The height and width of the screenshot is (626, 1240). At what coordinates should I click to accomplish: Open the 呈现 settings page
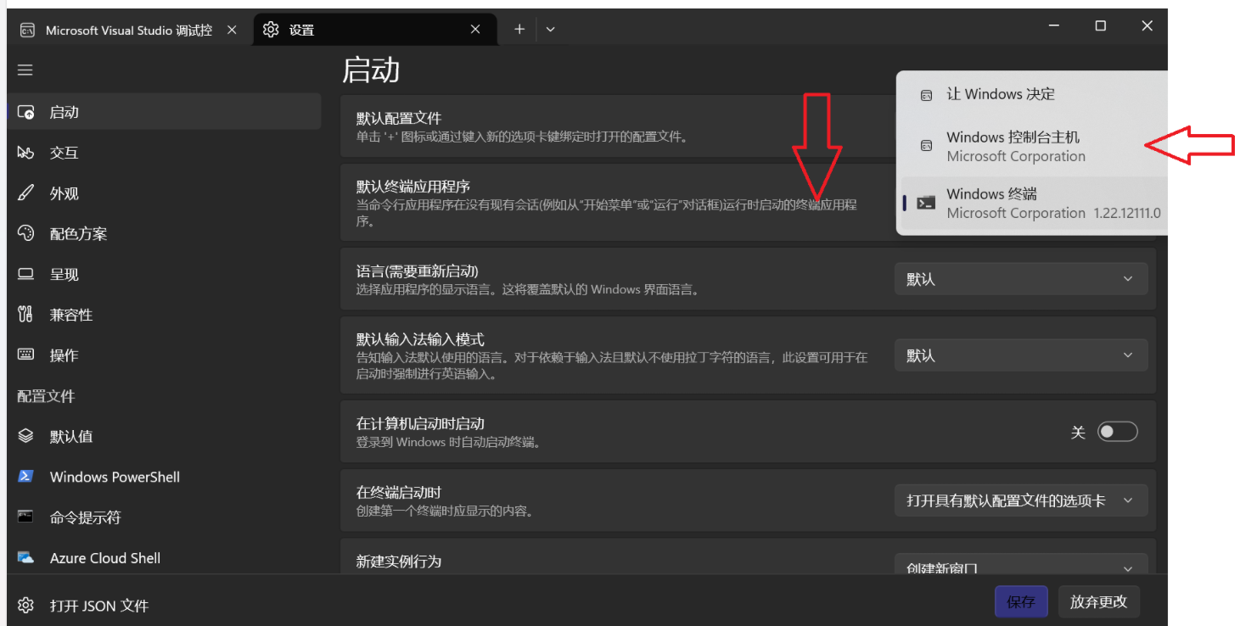(x=164, y=274)
